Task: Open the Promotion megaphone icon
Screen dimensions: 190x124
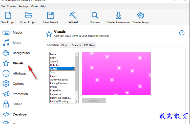Action: 6,94
